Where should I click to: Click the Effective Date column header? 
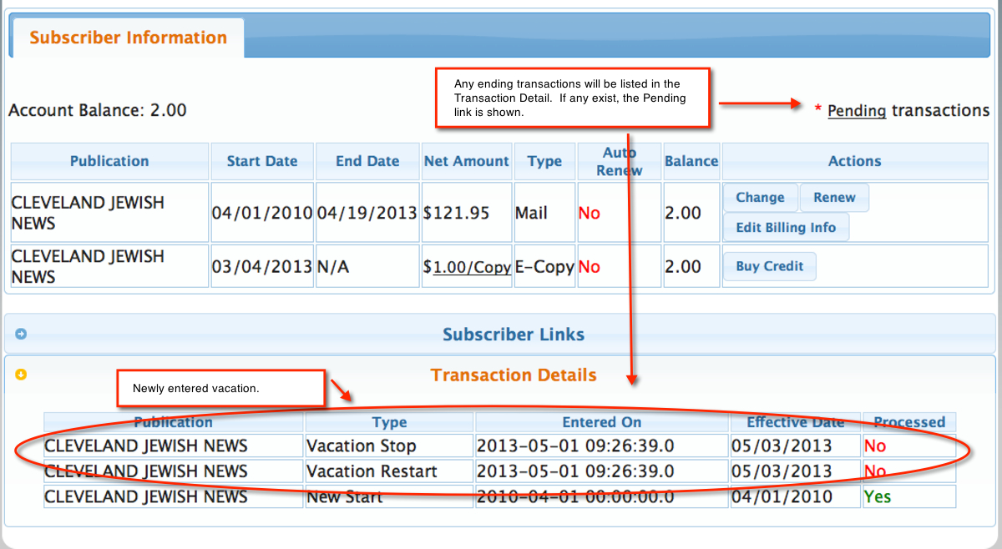point(795,422)
